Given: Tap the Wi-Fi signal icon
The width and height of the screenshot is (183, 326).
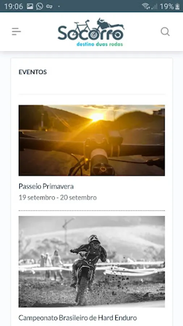Looking at the screenshot, I should (x=146, y=6).
